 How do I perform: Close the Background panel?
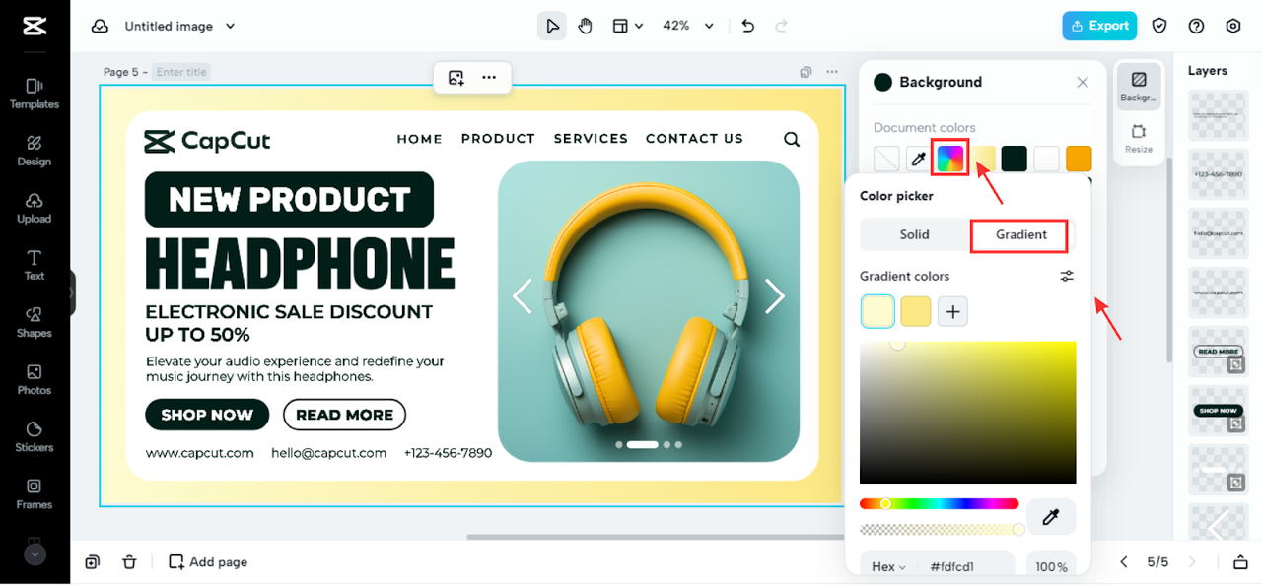(1083, 83)
